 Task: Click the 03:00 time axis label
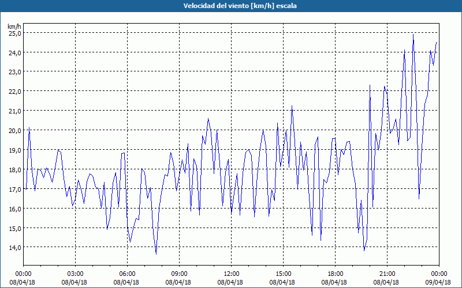tap(76, 274)
